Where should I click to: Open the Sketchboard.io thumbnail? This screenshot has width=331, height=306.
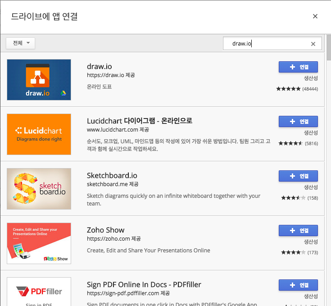click(x=39, y=189)
